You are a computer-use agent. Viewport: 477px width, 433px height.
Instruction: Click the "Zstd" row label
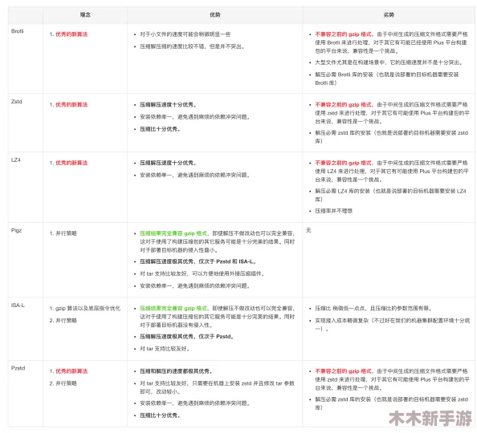pyautogui.click(x=16, y=102)
